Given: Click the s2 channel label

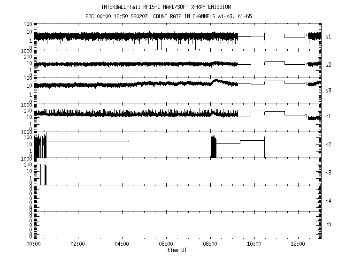Looking at the screenshot, I should click(329, 64).
